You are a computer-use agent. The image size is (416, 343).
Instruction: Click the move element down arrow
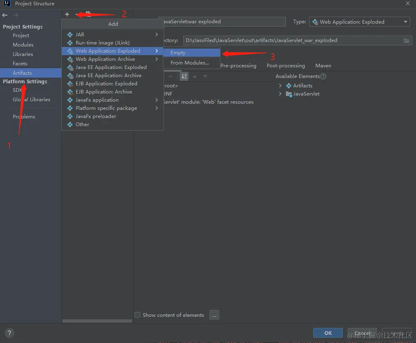205,76
